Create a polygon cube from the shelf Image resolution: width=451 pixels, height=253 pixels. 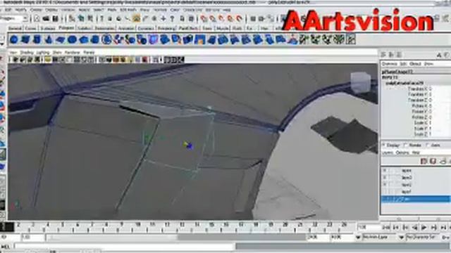25,39
